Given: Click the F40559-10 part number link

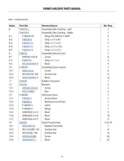Looking at the screenshot, I should click(x=28, y=43).
